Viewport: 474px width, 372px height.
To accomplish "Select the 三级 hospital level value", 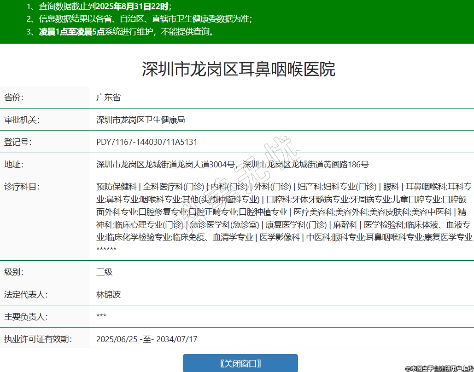I will click(104, 272).
